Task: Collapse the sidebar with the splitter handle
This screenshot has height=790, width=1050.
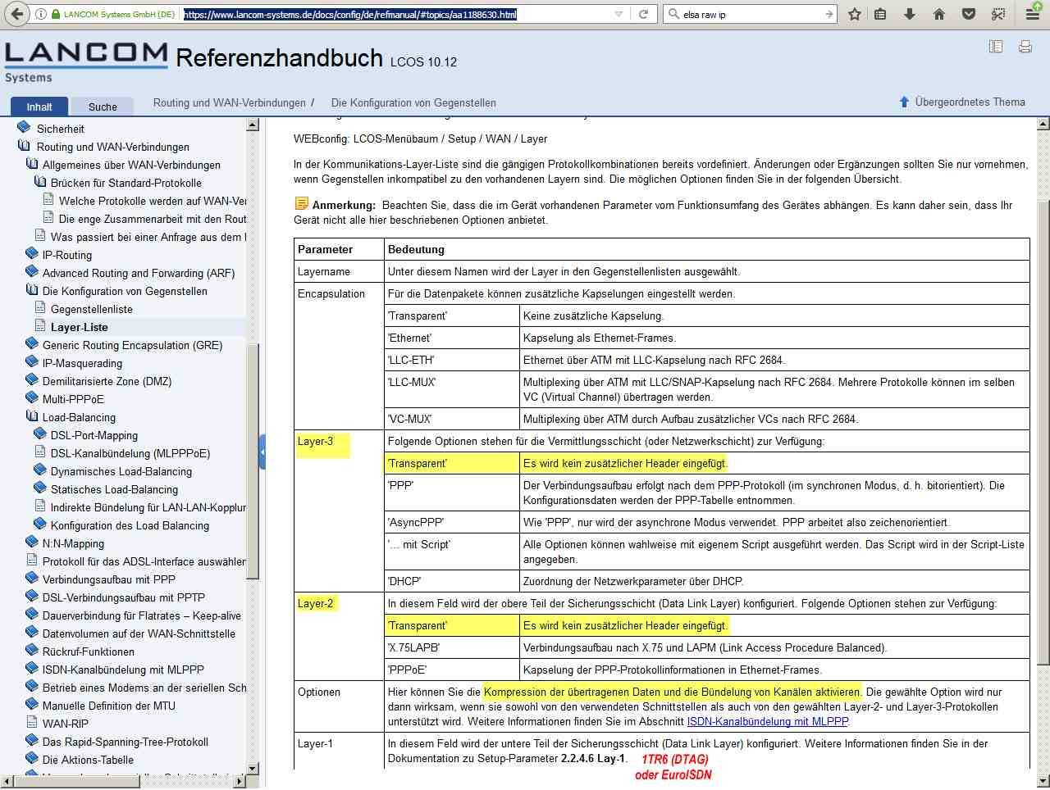Action: click(x=262, y=452)
